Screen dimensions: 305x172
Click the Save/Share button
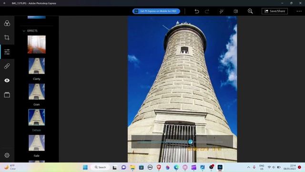tap(274, 11)
